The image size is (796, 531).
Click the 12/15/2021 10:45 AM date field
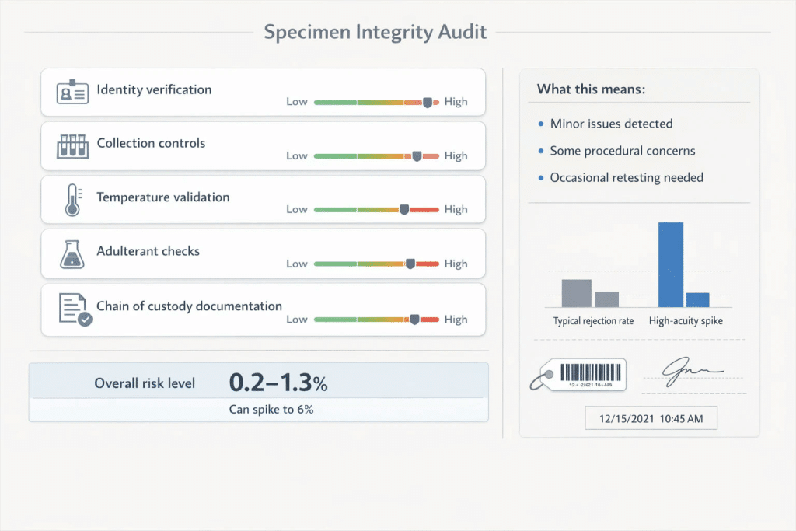(x=651, y=418)
